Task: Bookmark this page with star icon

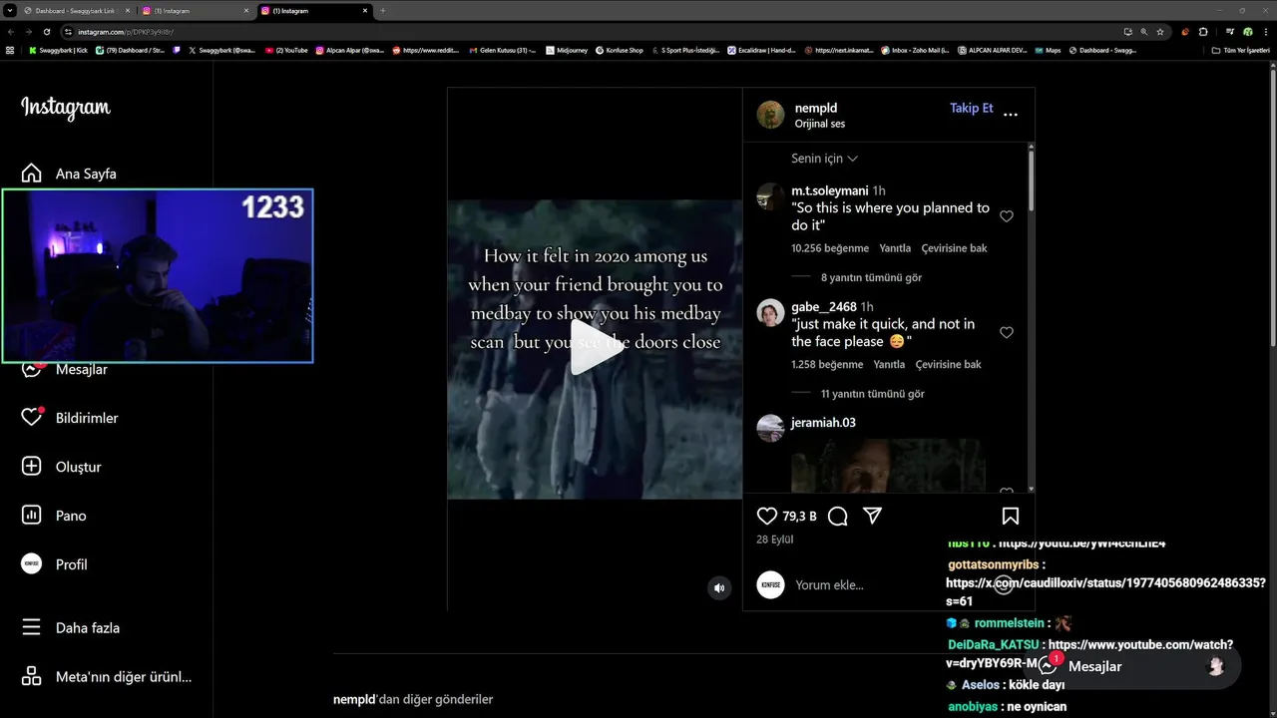Action: point(1160,32)
